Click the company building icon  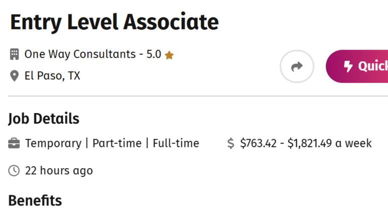coord(15,54)
